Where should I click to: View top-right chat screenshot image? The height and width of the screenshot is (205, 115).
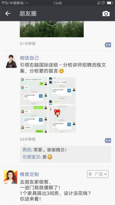(62, 91)
